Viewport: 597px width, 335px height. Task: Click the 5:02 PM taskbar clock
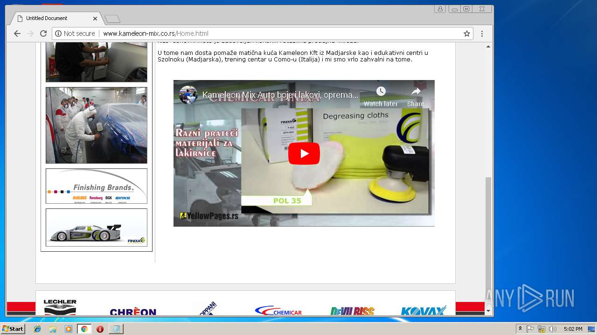click(x=573, y=329)
